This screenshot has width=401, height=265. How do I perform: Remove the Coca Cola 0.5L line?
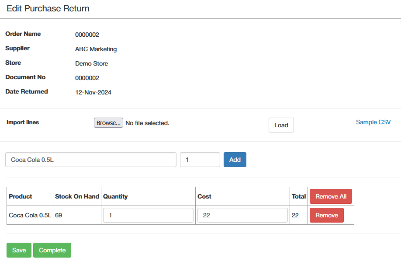pos(327,215)
